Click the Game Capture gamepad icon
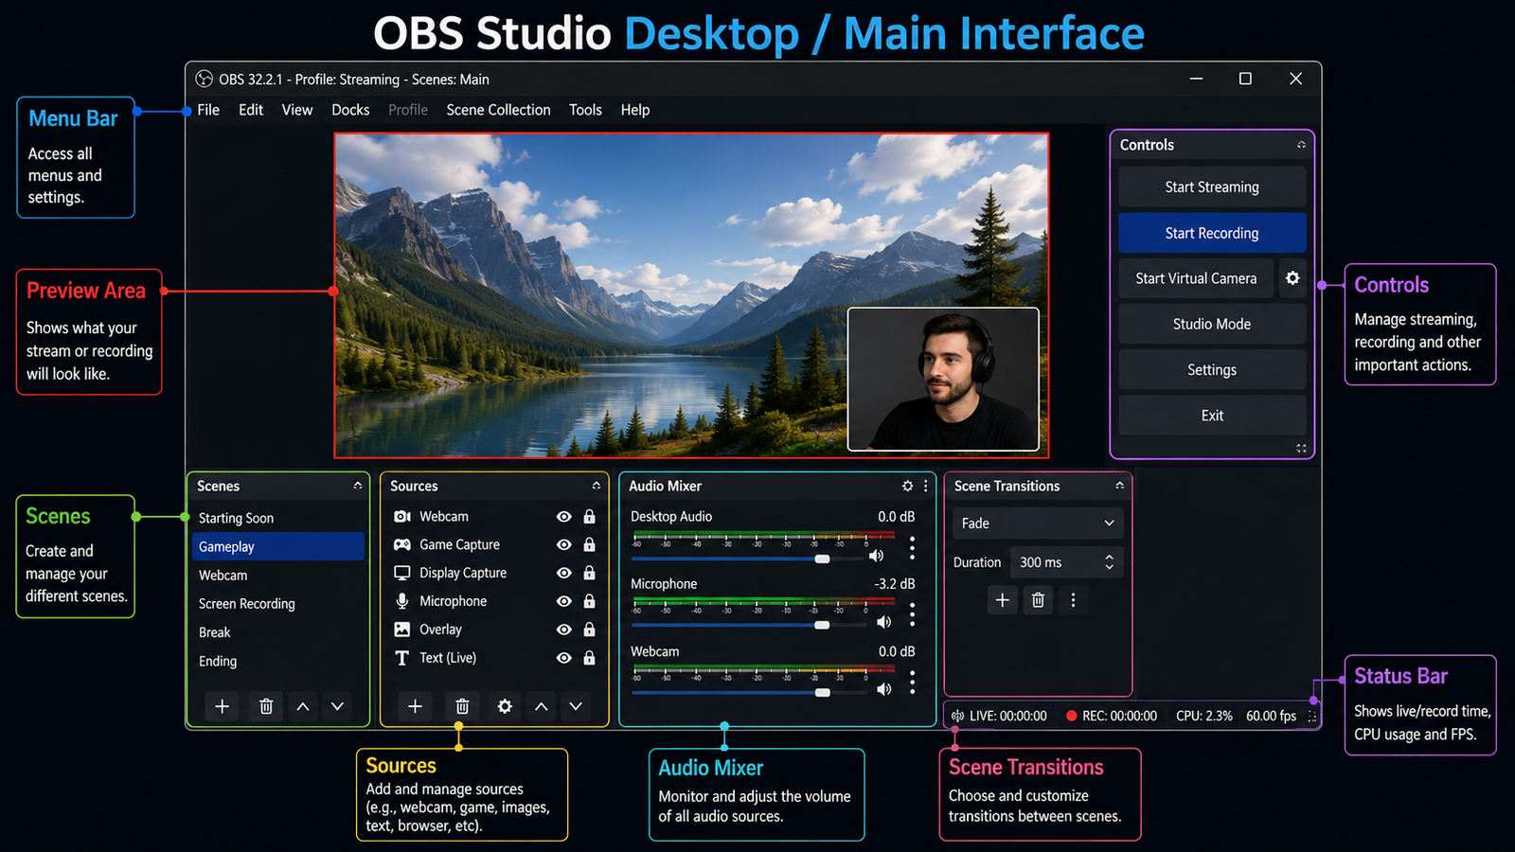Screen dimensions: 1515x852 click(x=402, y=544)
